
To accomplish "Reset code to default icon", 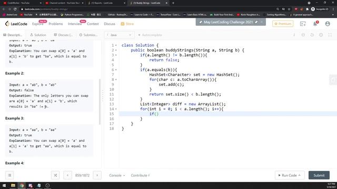I will click(312, 35).
